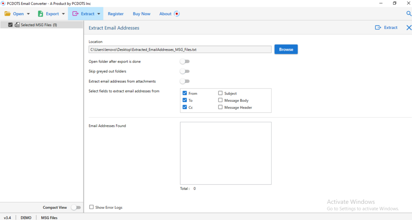Check the Message Header checkbox
Screen dimensions: 412x220
(x=220, y=107)
